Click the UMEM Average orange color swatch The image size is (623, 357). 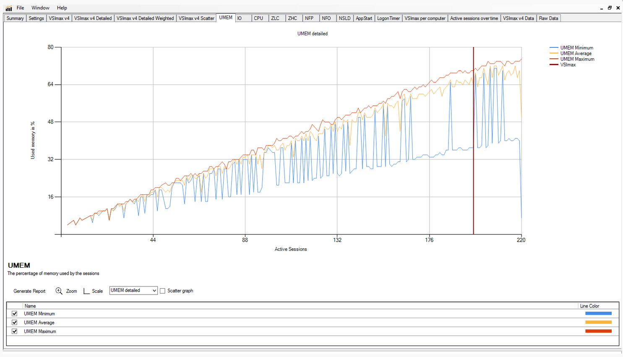[598, 322]
